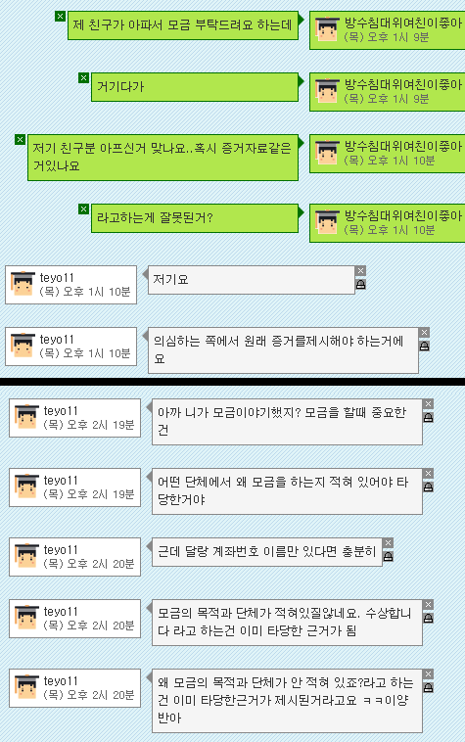Report the message "어떤 단체에서 왜 모금을"
The image size is (465, 742).
[x=428, y=487]
